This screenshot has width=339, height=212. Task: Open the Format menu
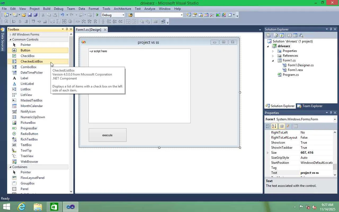pyautogui.click(x=94, y=9)
